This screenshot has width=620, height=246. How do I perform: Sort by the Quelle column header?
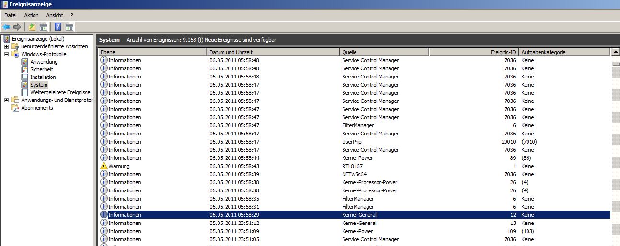coord(384,52)
